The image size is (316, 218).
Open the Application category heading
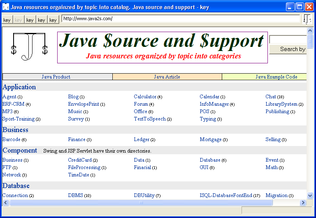coord(19,87)
